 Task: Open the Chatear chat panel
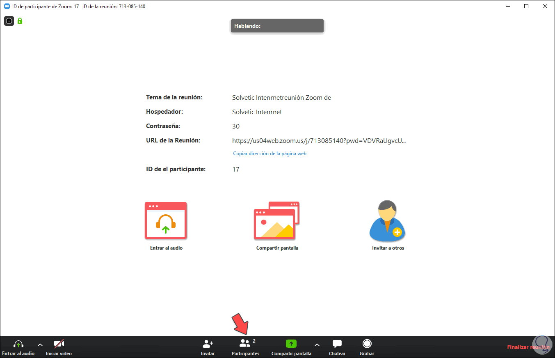point(337,347)
